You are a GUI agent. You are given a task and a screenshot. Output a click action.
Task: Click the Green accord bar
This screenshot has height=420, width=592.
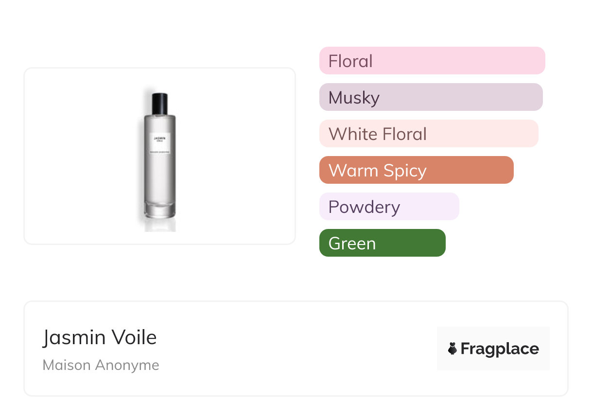[382, 243]
